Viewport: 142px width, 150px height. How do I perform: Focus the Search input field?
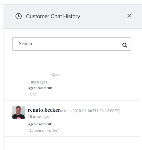[x=72, y=44]
